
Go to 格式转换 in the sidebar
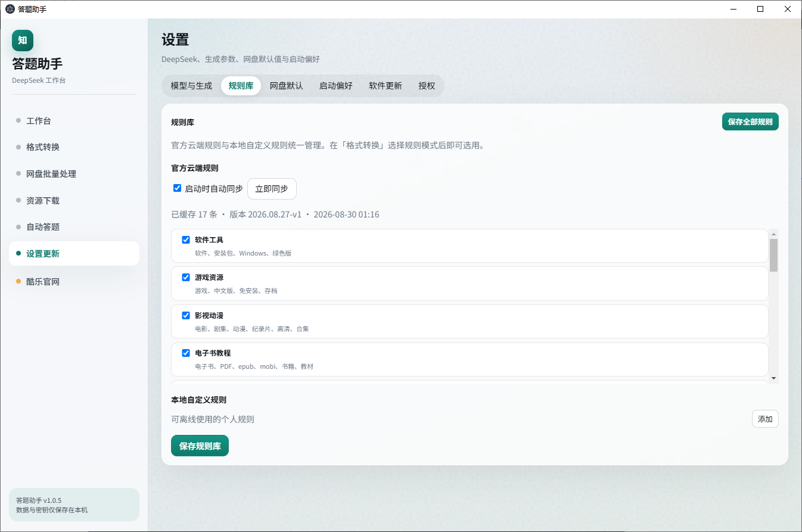(74, 147)
